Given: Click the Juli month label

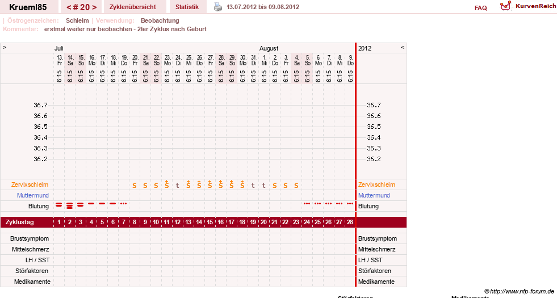Looking at the screenshot, I should [58, 48].
